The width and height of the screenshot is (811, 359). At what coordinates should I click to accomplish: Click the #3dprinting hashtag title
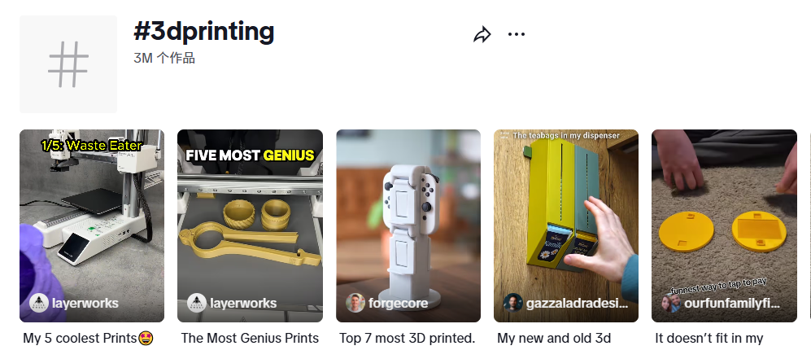(x=204, y=32)
